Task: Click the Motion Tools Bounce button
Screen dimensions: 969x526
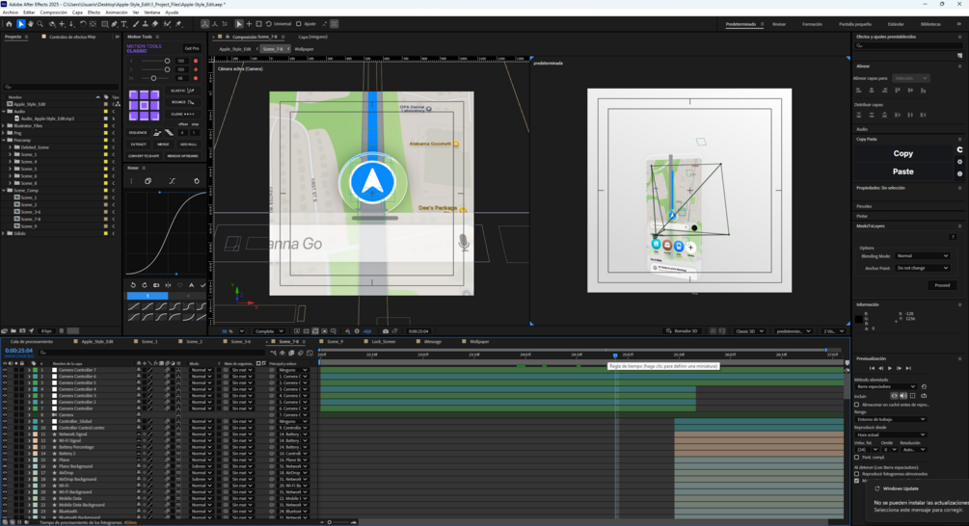Action: [x=183, y=102]
